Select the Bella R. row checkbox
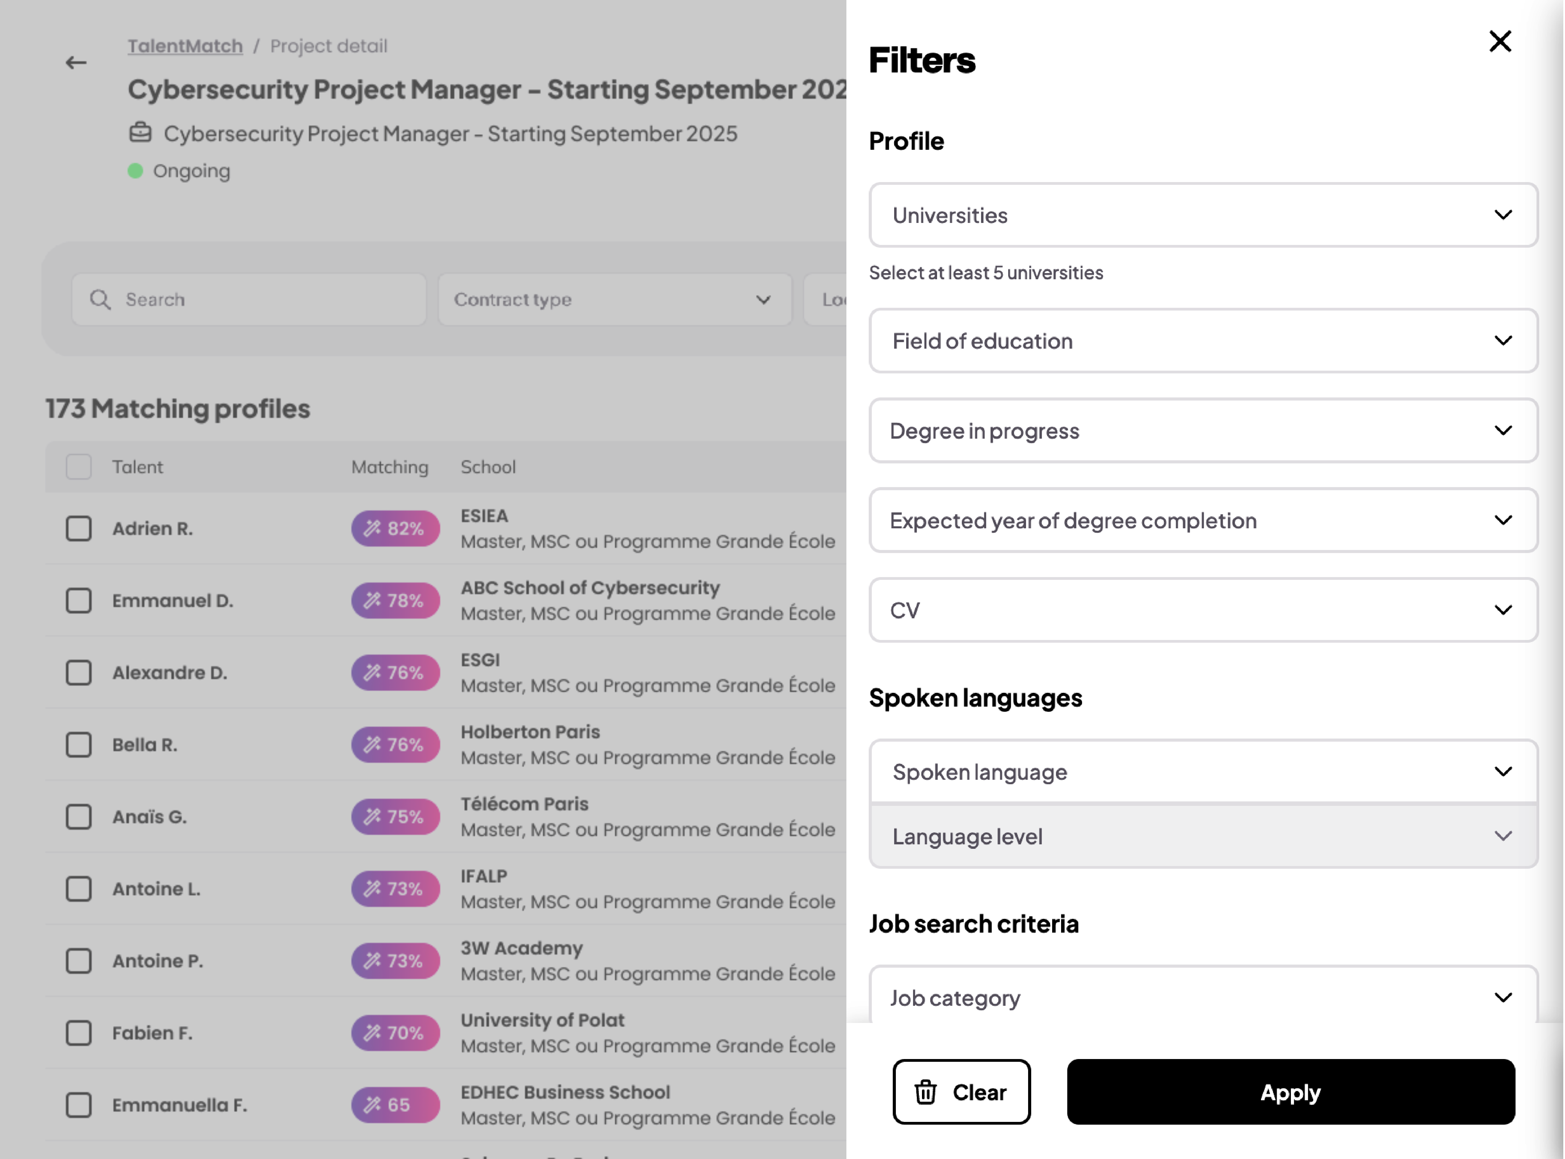Viewport: 1565px width, 1159px height. click(79, 744)
